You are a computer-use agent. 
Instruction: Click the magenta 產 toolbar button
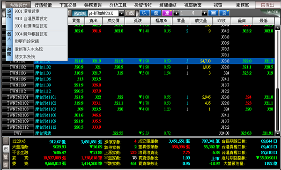pos(167,13)
